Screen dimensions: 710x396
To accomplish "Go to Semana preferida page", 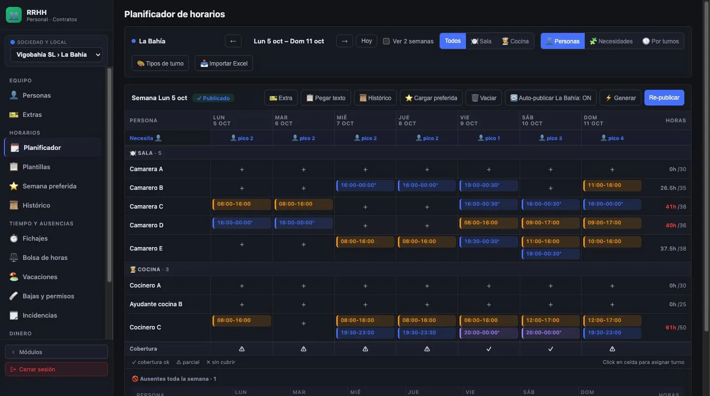I will [x=53, y=186].
